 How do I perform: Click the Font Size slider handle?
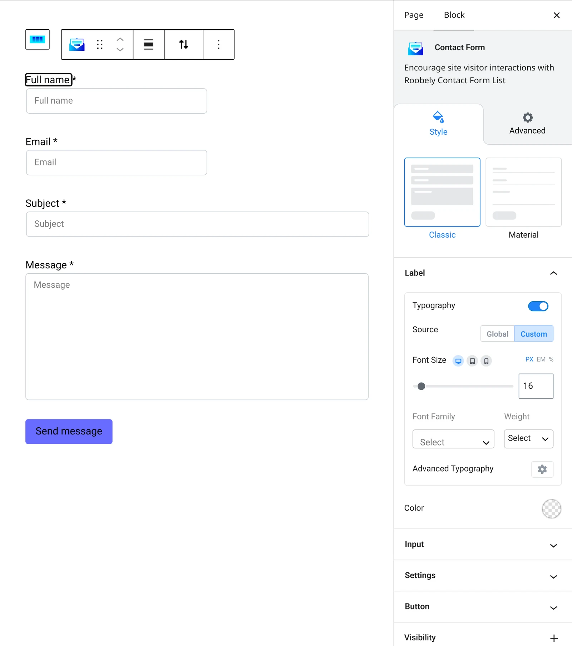click(421, 386)
